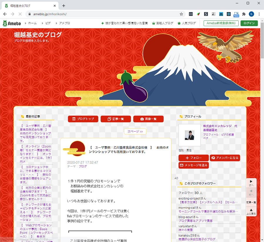The image size is (264, 242).
Task: Open 株式会社エンカレッジ 代表堀越基史 profile link
Action: [220, 128]
